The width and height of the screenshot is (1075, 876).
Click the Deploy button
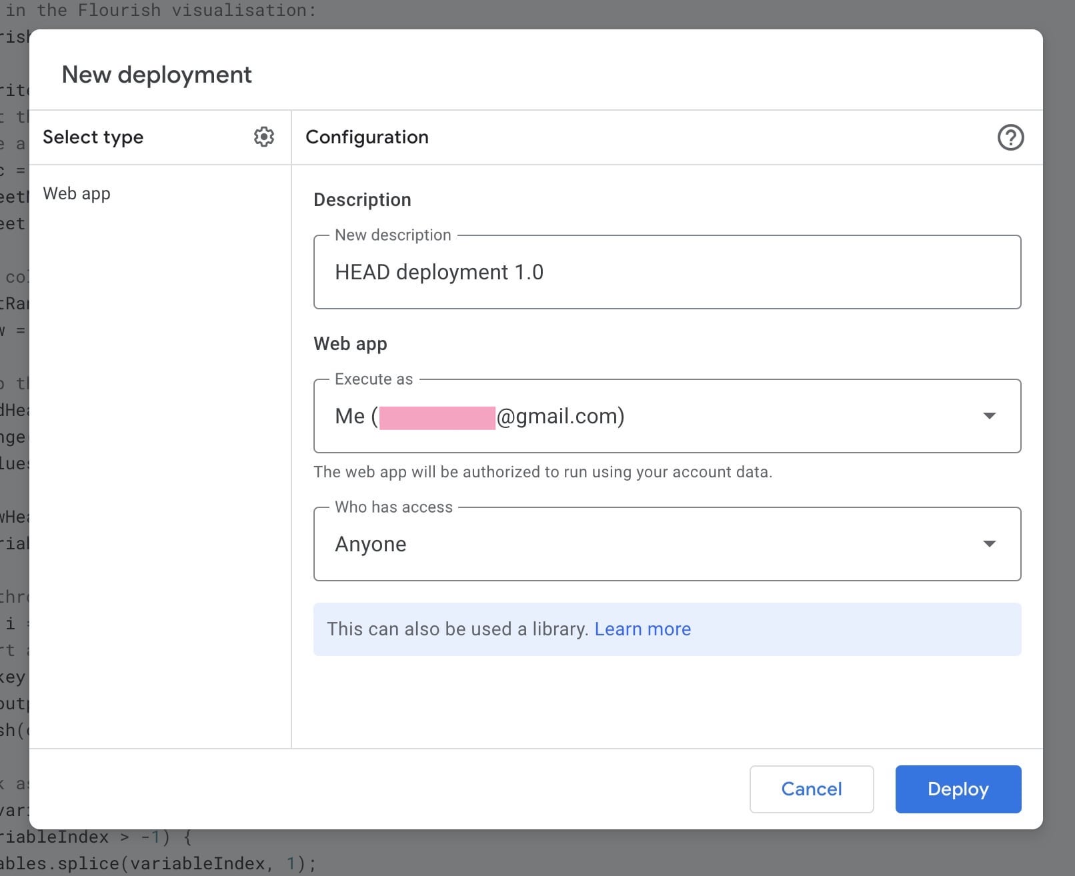[958, 789]
